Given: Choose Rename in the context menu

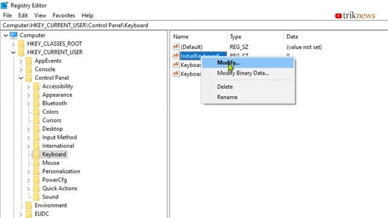Looking at the screenshot, I should pos(248,97).
